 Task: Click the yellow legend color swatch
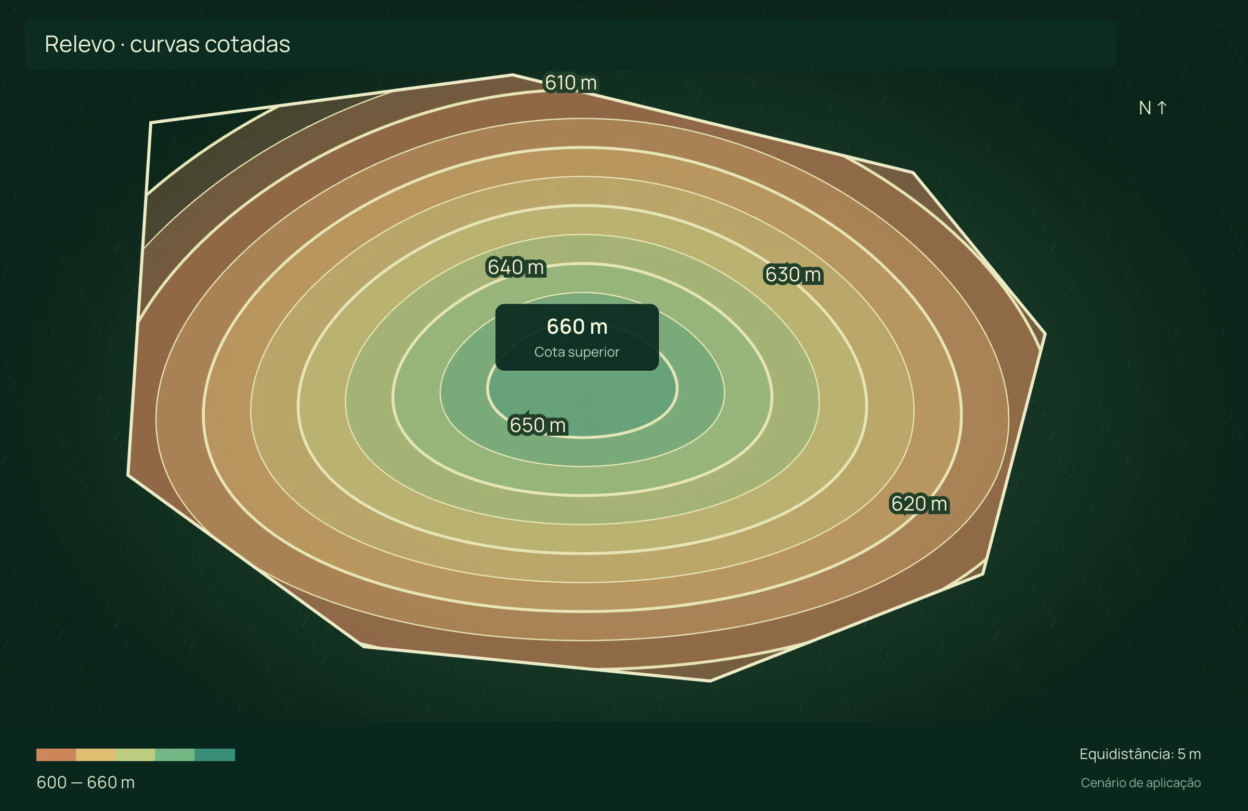96,754
